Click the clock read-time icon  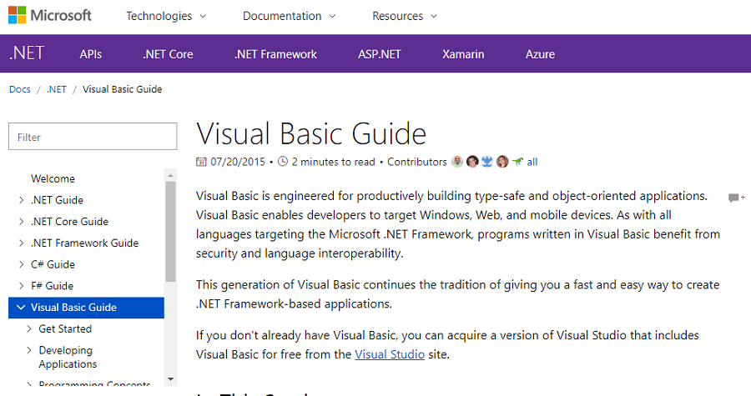[283, 162]
